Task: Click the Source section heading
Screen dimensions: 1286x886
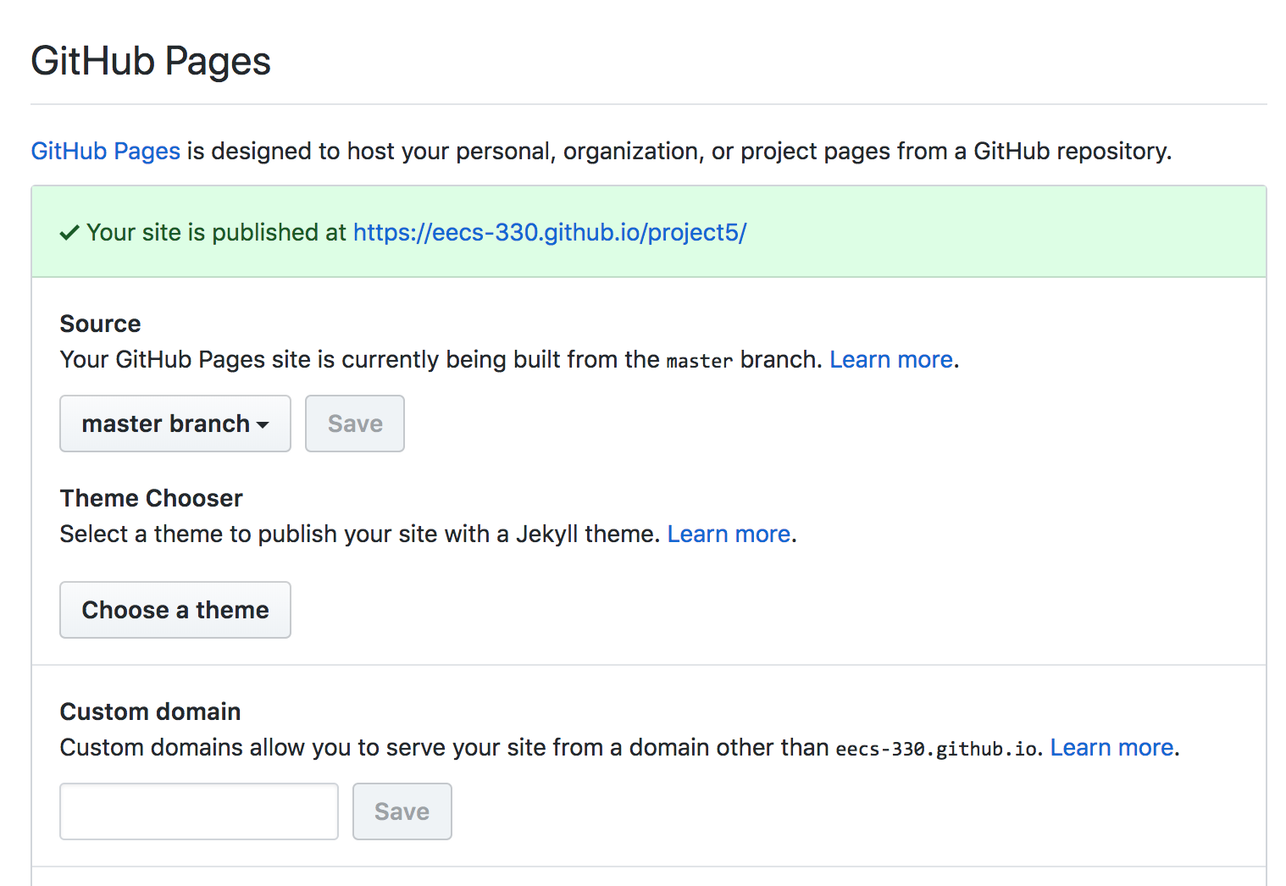Action: tap(100, 324)
